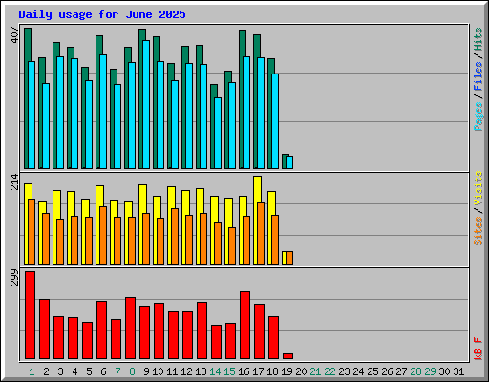The image size is (489, 382).
Task: Click day label '30' on the x-axis
Action: click(x=444, y=371)
